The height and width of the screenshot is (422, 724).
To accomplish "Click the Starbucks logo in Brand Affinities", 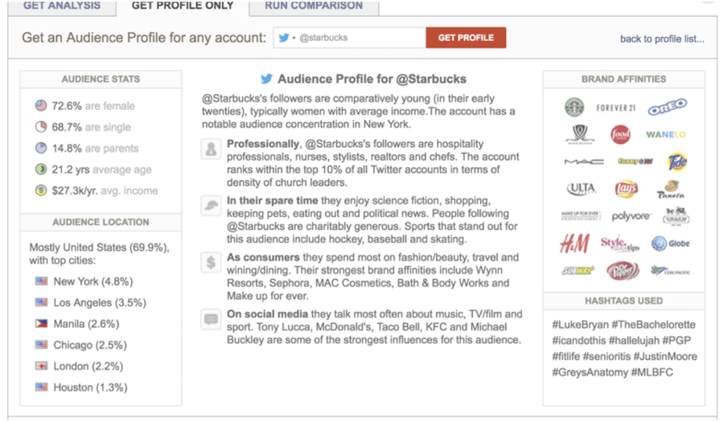I will coord(574,107).
